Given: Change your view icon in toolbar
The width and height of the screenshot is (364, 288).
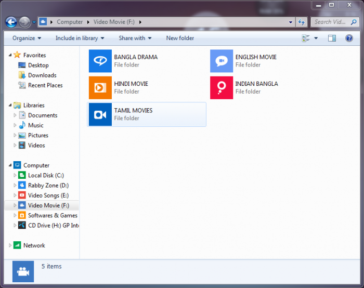Looking at the screenshot, I should click(306, 38).
